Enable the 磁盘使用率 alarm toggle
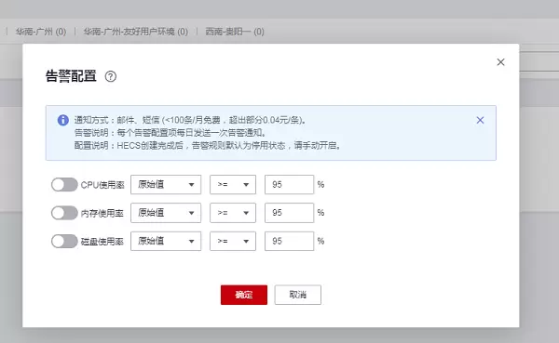This screenshot has width=559, height=343. tap(64, 242)
